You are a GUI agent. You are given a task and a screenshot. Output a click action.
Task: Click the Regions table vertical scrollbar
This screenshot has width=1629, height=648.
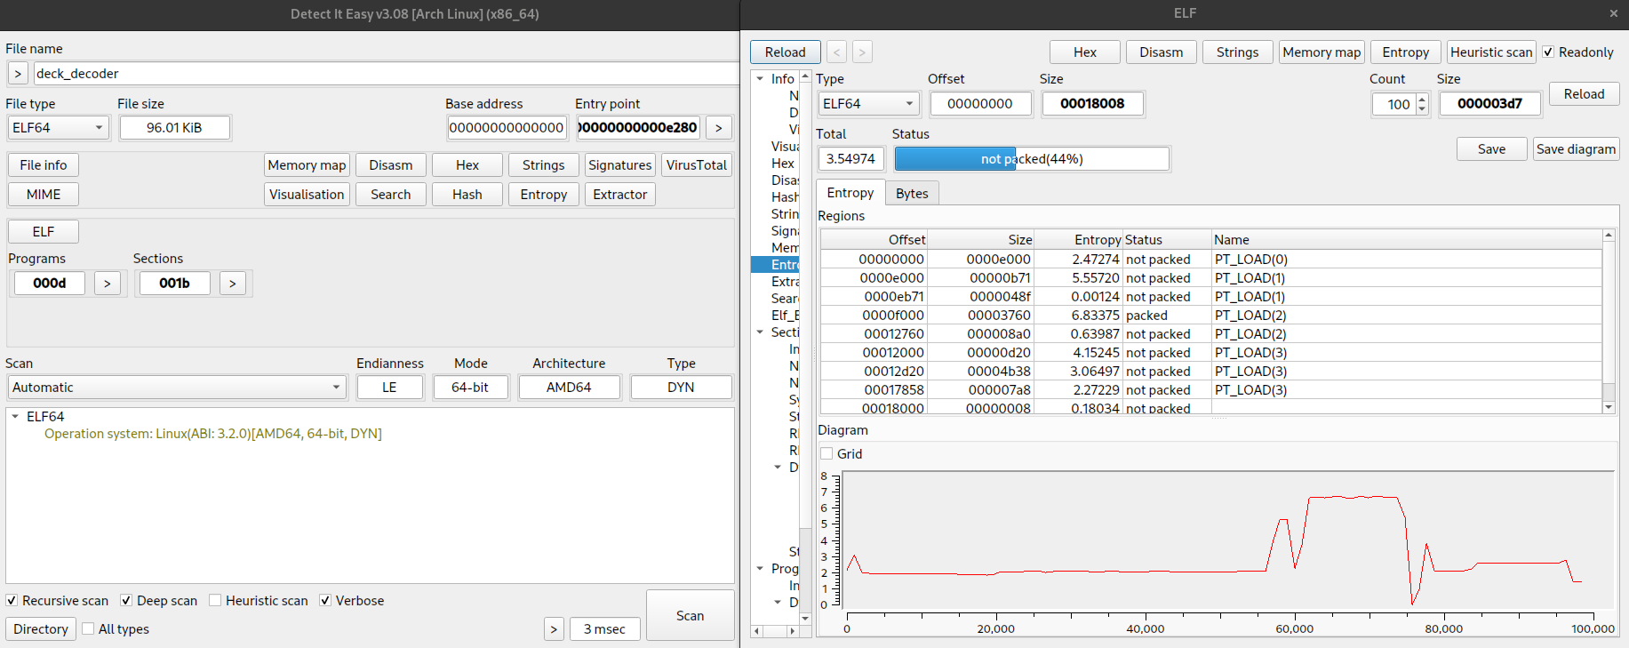click(x=1609, y=322)
